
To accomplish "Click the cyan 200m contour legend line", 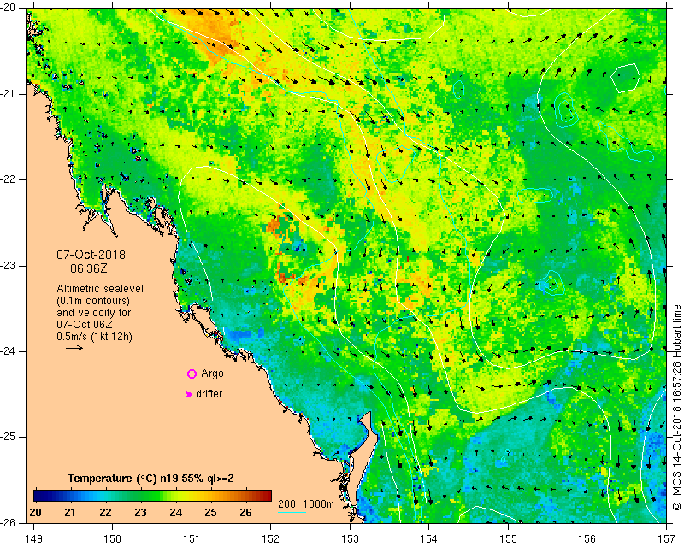I will [x=292, y=512].
